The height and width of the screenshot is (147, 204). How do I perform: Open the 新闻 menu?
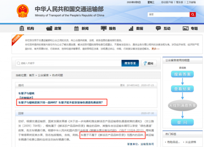tap(85, 28)
